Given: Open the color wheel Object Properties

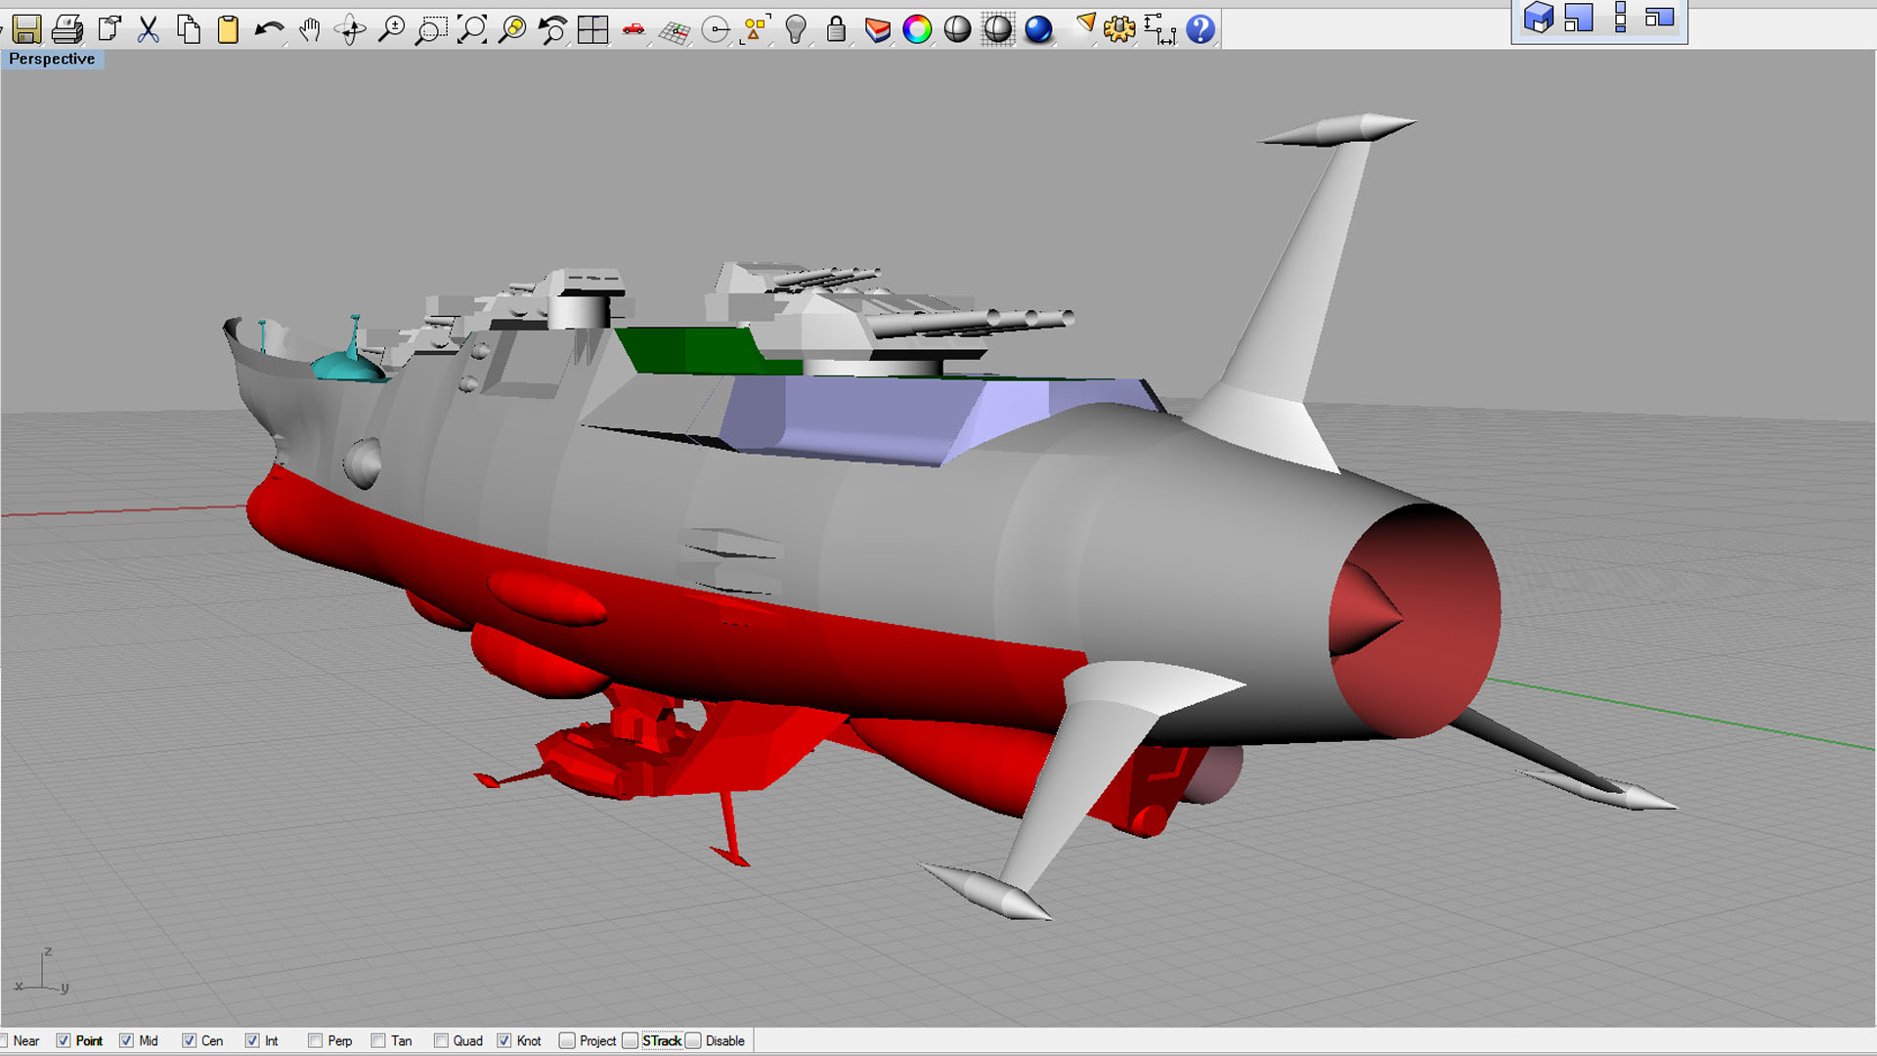Looking at the screenshot, I should [917, 29].
